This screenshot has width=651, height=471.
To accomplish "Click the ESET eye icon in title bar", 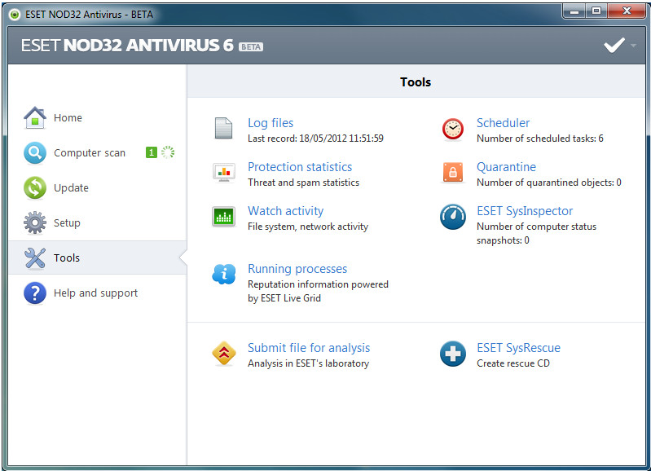I will click(15, 15).
